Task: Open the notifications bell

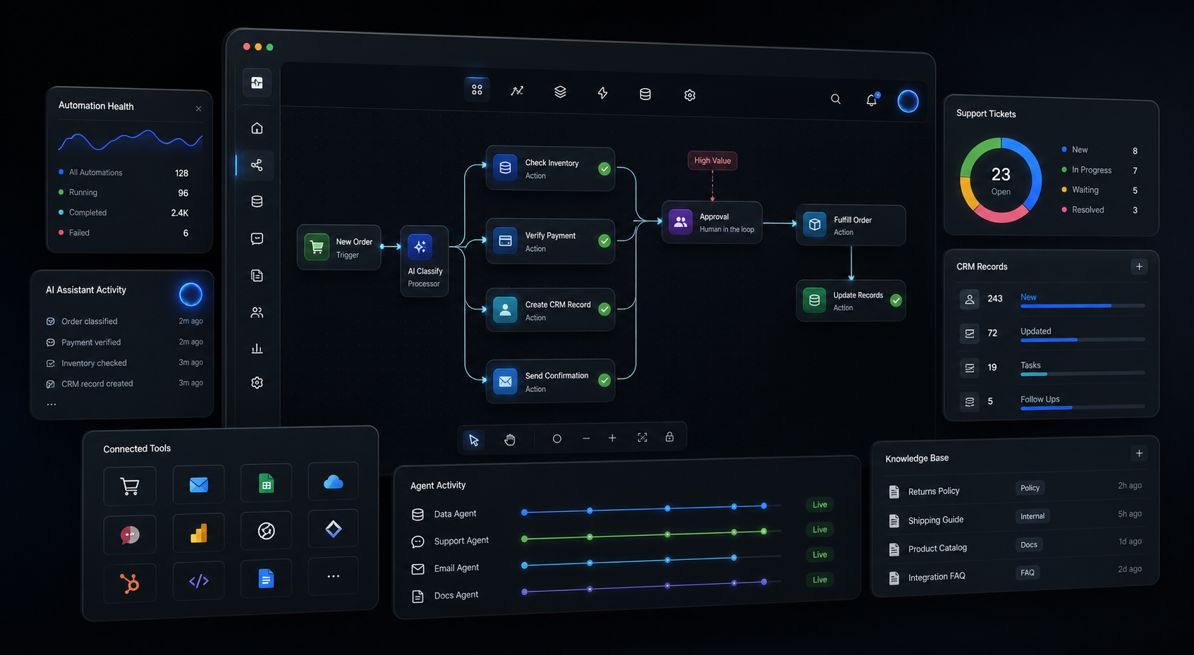Action: (x=872, y=100)
